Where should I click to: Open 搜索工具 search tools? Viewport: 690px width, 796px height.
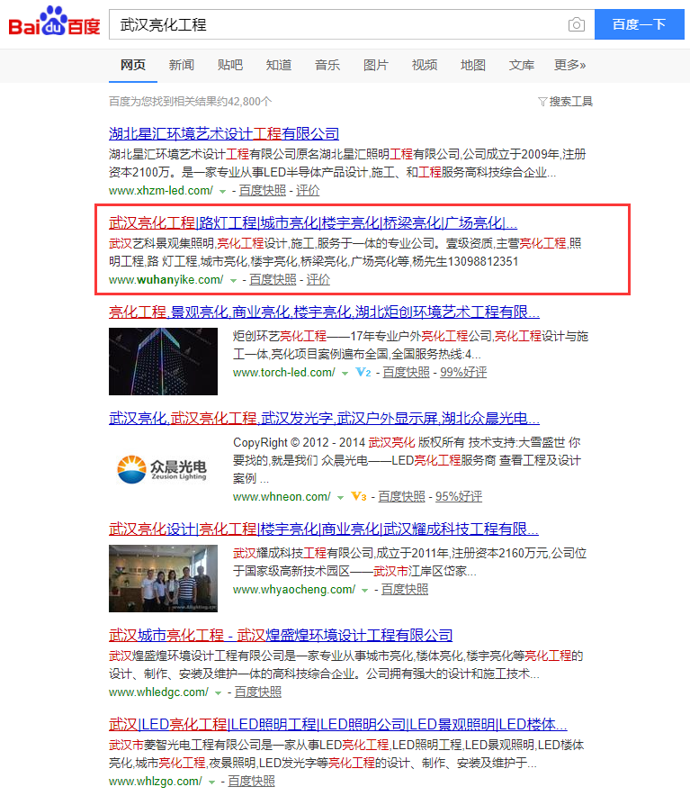(565, 102)
